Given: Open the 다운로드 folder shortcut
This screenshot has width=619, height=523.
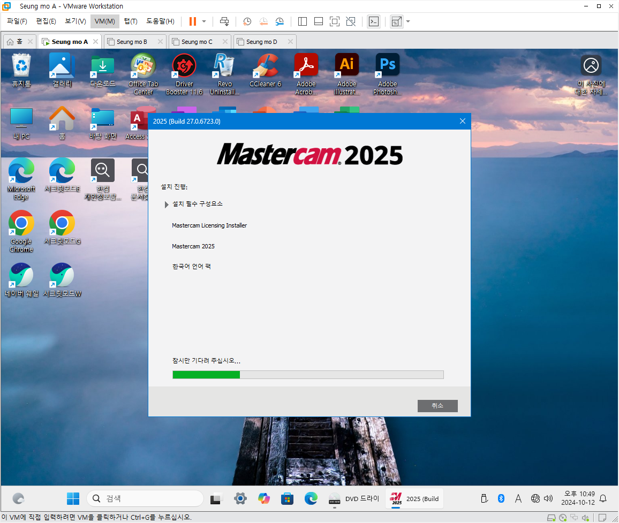Looking at the screenshot, I should click(103, 70).
